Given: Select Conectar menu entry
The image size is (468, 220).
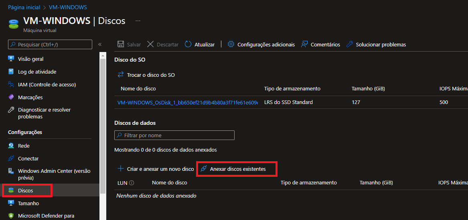Looking at the screenshot, I should point(28,159).
